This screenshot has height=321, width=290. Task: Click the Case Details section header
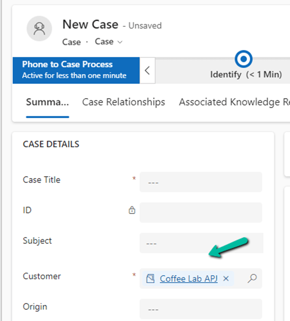point(51,144)
